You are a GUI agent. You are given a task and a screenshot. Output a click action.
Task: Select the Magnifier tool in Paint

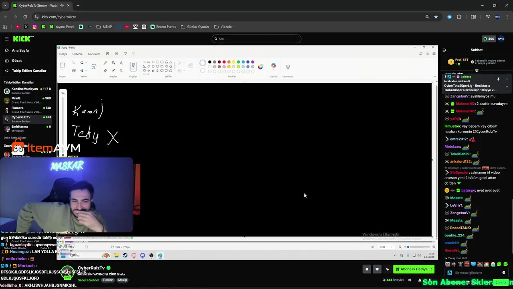coord(121,71)
